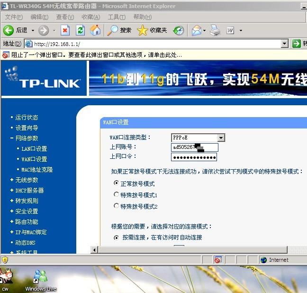
Task: Open the Search magnifier tool
Action: coord(119,30)
